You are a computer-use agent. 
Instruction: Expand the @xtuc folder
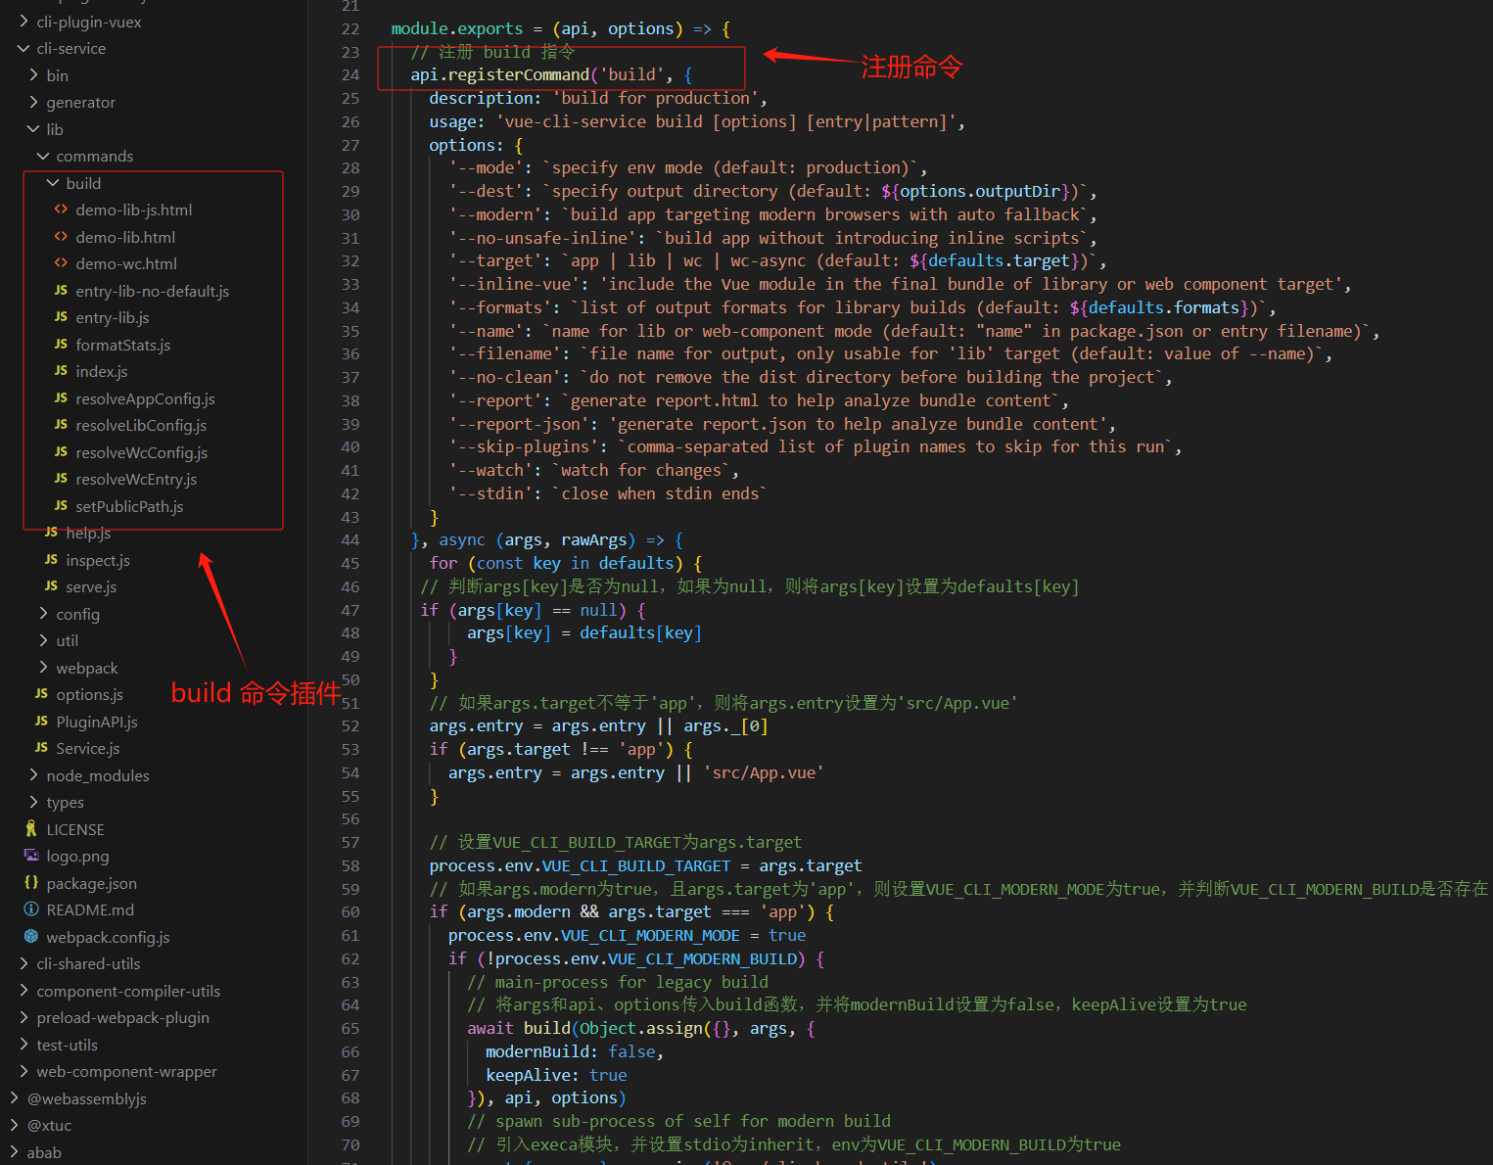(14, 1125)
